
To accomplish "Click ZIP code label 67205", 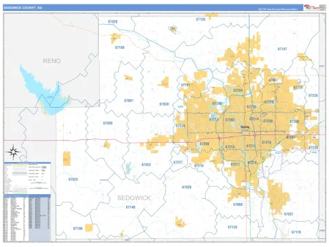I will (x=217, y=104).
